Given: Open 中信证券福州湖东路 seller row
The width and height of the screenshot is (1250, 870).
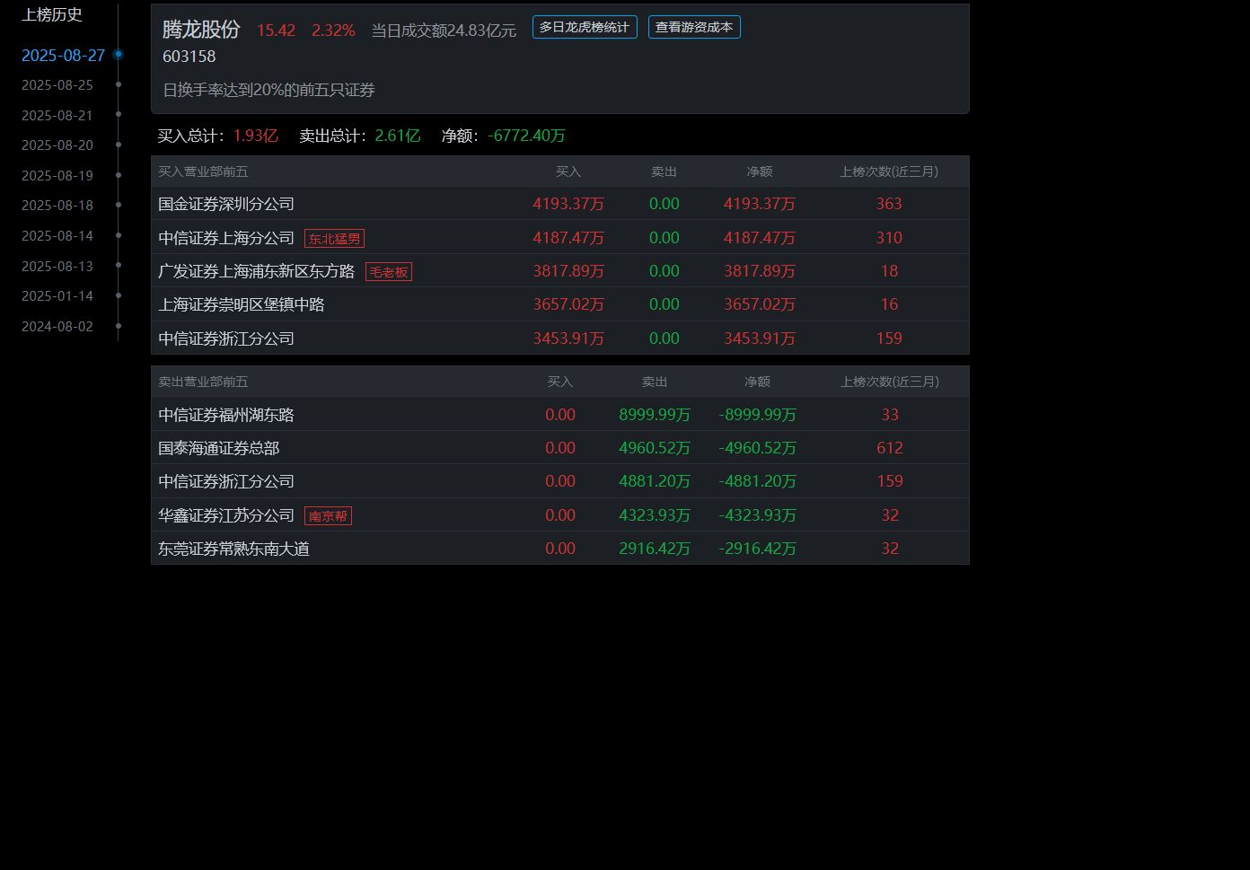Looking at the screenshot, I should [x=560, y=415].
